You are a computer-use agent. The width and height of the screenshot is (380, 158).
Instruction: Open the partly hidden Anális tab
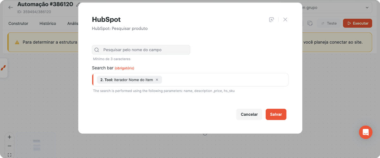pyautogui.click(x=73, y=23)
